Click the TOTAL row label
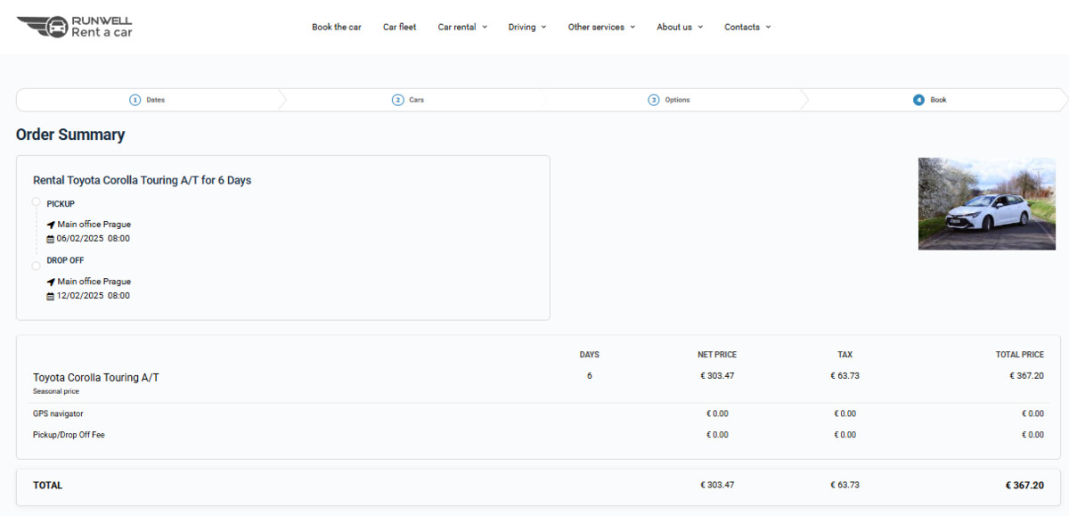This screenshot has height=516, width=1069. coord(48,486)
